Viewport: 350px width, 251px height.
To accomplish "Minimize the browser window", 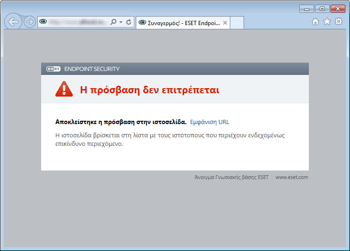I will pyautogui.click(x=306, y=9).
